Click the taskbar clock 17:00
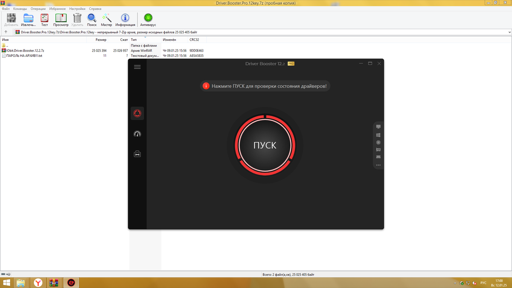The width and height of the screenshot is (512, 288). pyautogui.click(x=500, y=281)
